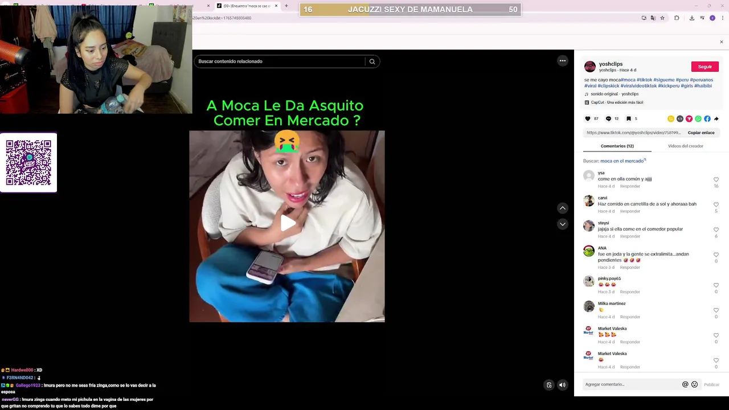Like ANA's comment with the heart
The height and width of the screenshot is (410, 729).
tap(716, 255)
